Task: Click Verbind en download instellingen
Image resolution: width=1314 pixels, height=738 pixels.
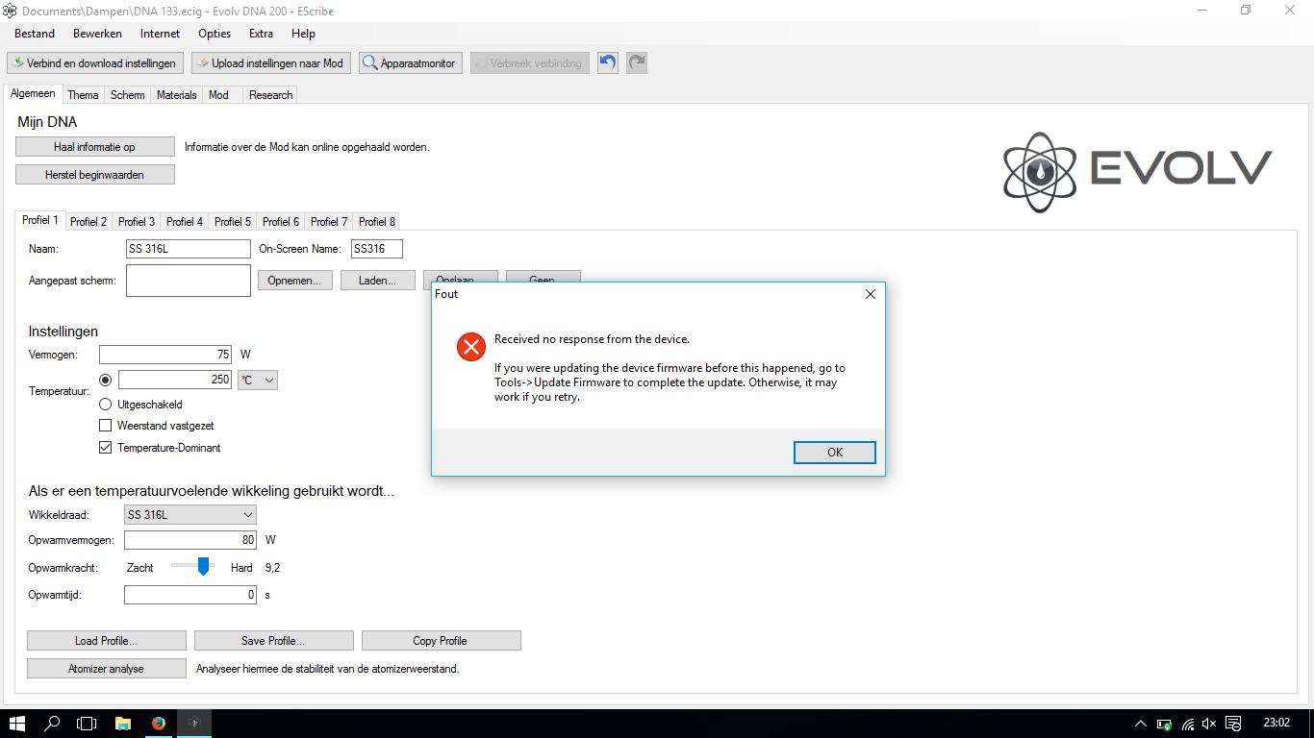Action: coord(94,63)
